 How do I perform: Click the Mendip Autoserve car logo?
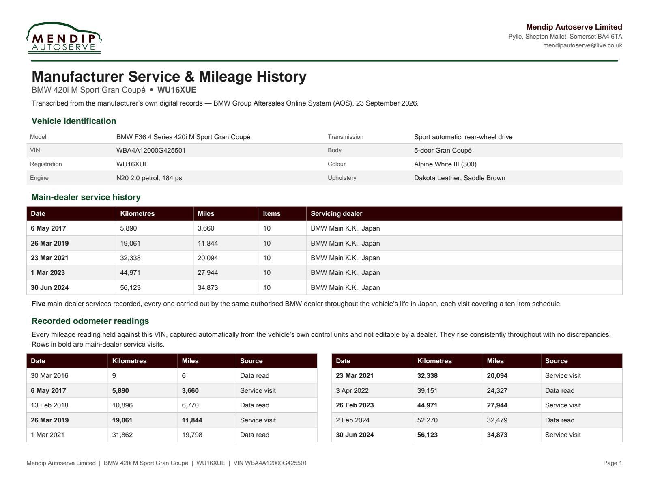[64, 38]
